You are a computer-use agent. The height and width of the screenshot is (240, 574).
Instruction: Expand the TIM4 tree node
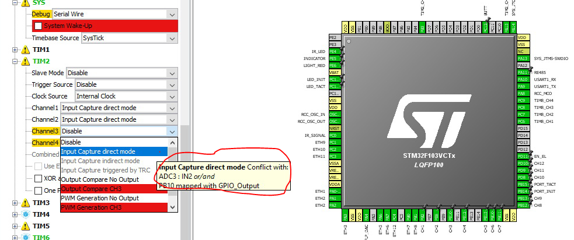coord(15,214)
